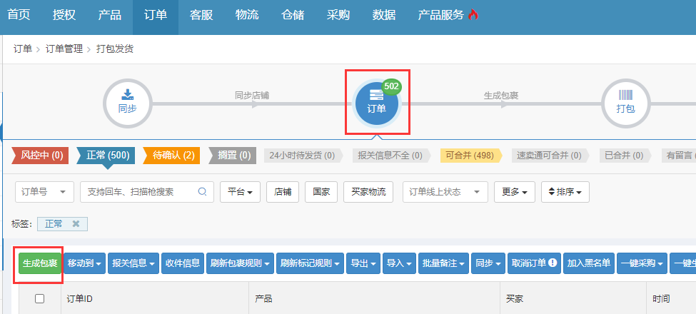Click the 收件信息 button

pos(183,263)
